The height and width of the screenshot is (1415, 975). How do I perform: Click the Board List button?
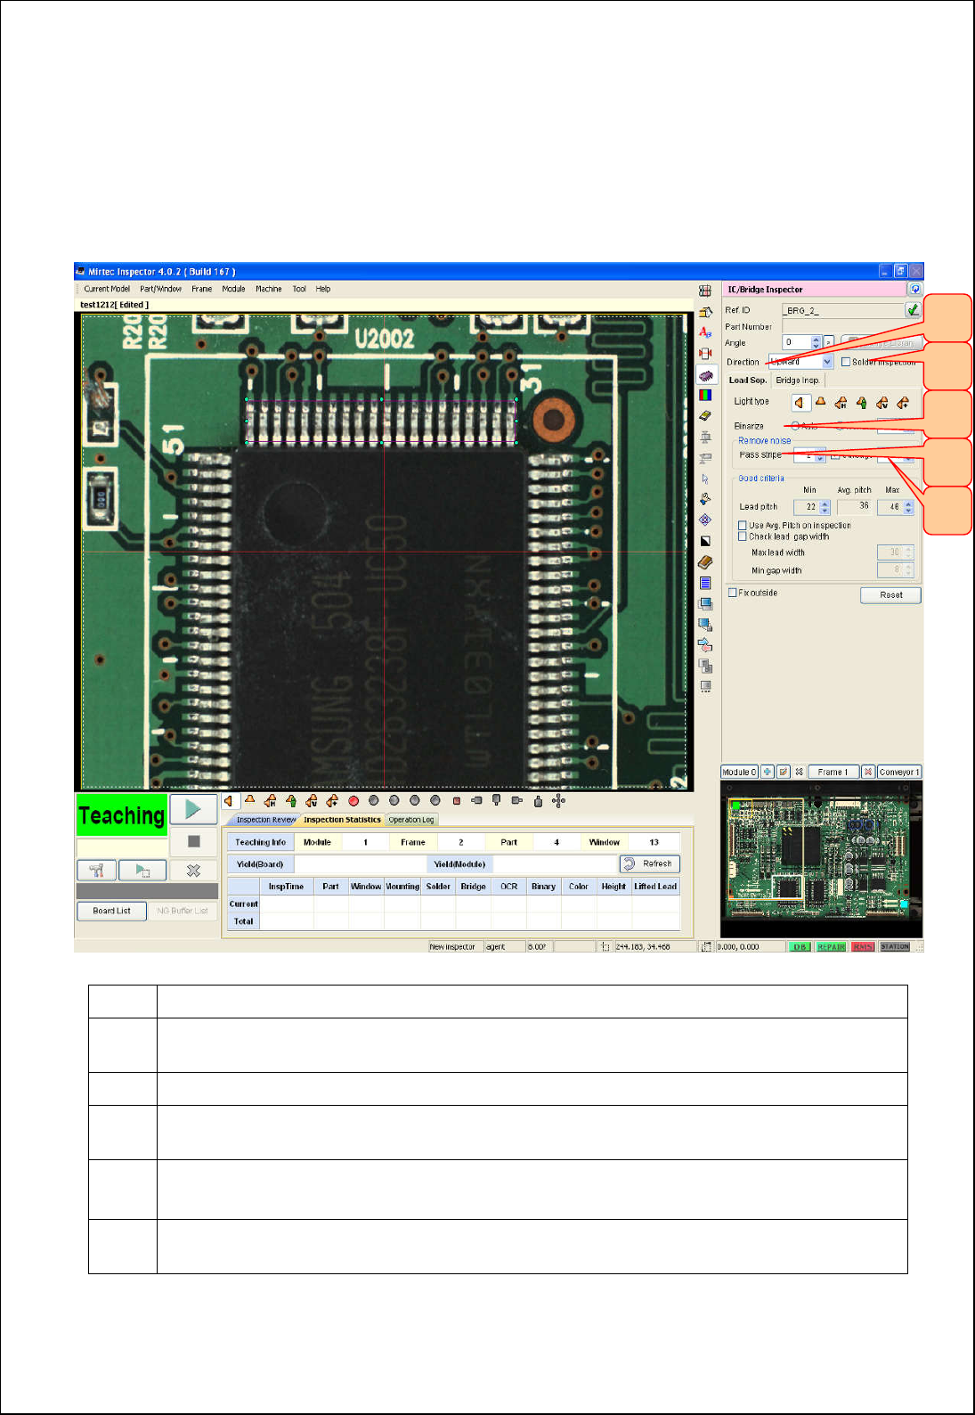[112, 911]
